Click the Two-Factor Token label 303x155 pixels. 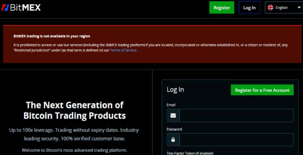pyautogui.click(x=190, y=153)
